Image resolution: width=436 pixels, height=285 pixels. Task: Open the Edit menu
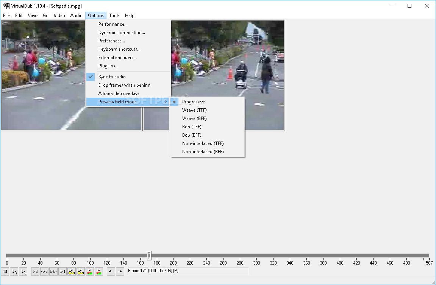pyautogui.click(x=19, y=16)
